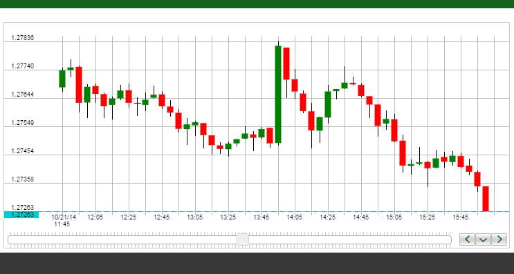Select the tall red candle after the spike

point(286,63)
